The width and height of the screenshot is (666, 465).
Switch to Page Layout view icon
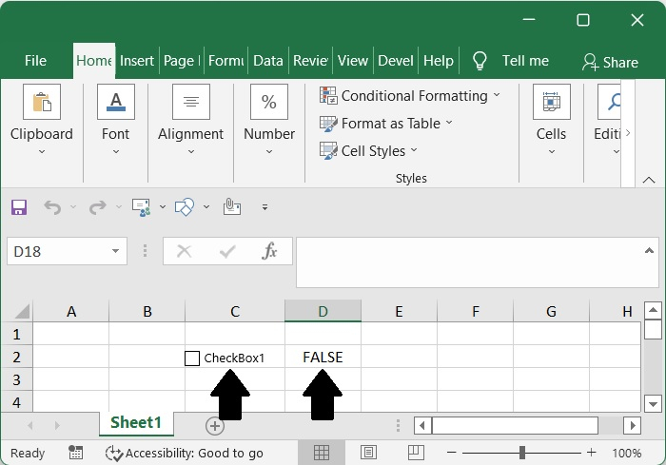pos(368,453)
